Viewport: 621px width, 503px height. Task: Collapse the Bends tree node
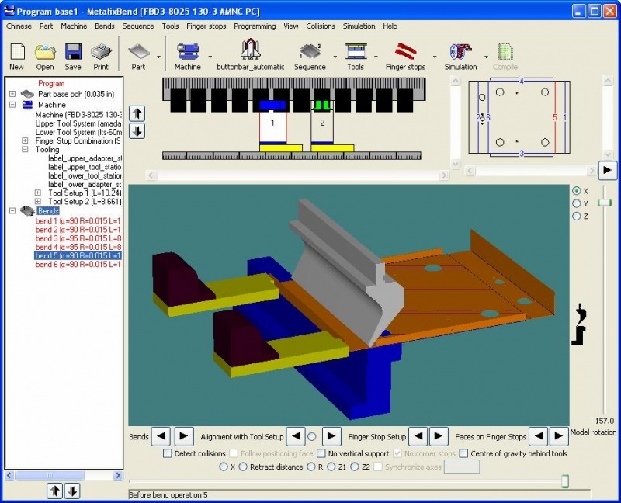click(x=12, y=211)
